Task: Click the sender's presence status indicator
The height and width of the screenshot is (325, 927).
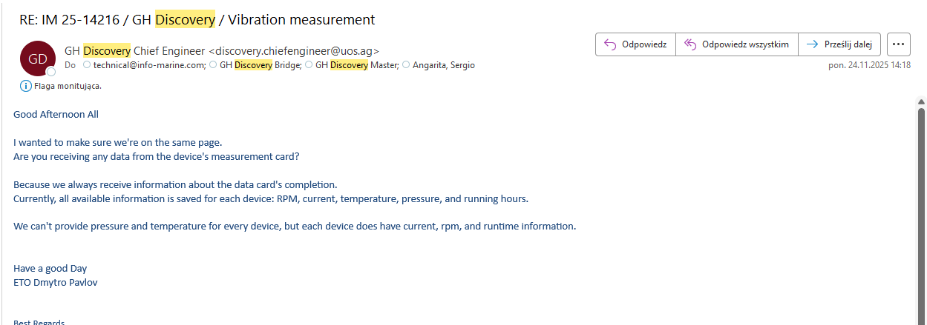Action: coord(51,72)
